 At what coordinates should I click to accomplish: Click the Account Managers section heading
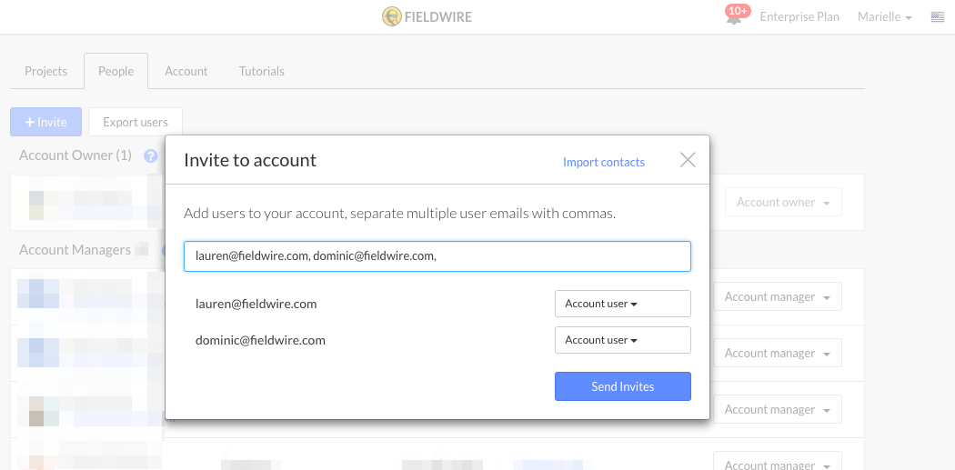[x=75, y=250]
